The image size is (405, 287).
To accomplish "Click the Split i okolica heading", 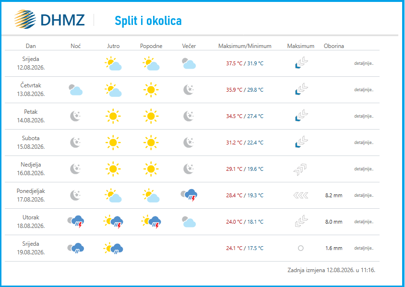I will tap(148, 21).
